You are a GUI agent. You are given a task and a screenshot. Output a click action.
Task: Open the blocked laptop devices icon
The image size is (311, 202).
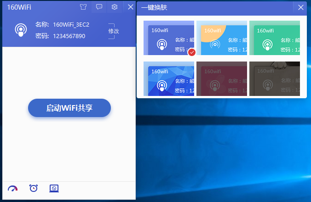click(x=54, y=188)
